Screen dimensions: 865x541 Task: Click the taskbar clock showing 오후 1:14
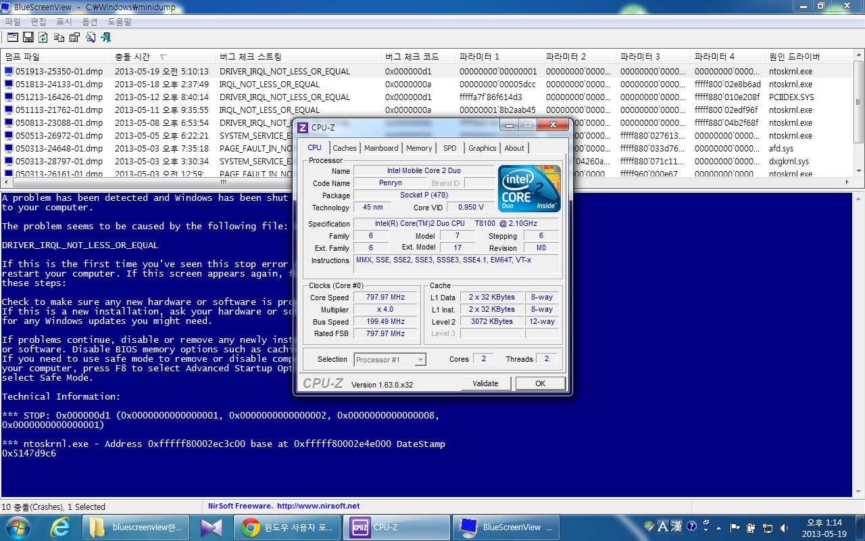pyautogui.click(x=824, y=527)
